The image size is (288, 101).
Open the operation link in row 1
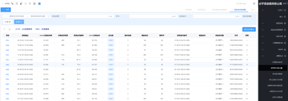tap(7, 40)
